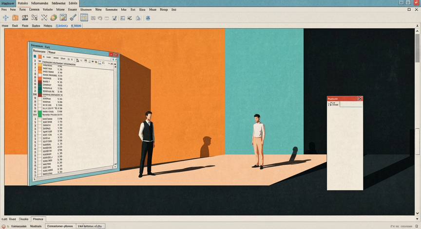Click the blue link on secondary toolbar
The height and width of the screenshot is (229, 421).
(x=62, y=26)
